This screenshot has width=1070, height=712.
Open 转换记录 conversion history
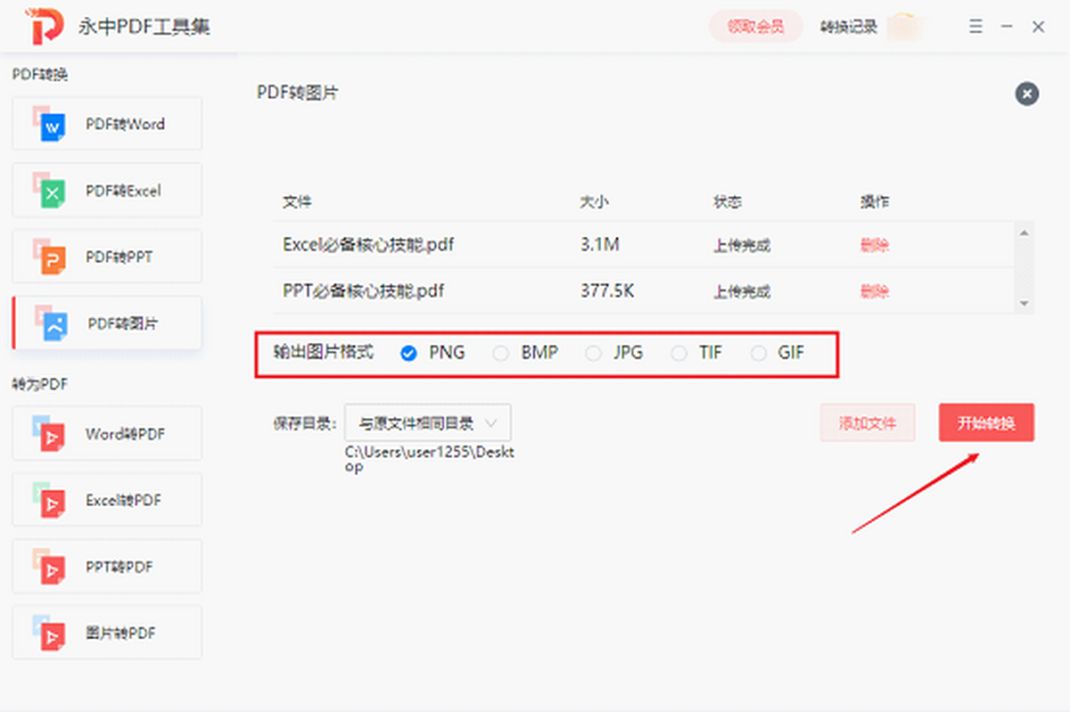pos(848,27)
